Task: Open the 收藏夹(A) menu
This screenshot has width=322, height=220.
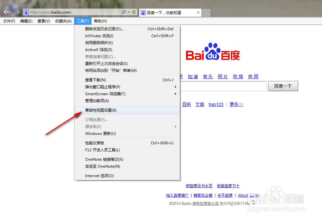Action: tap(63, 21)
